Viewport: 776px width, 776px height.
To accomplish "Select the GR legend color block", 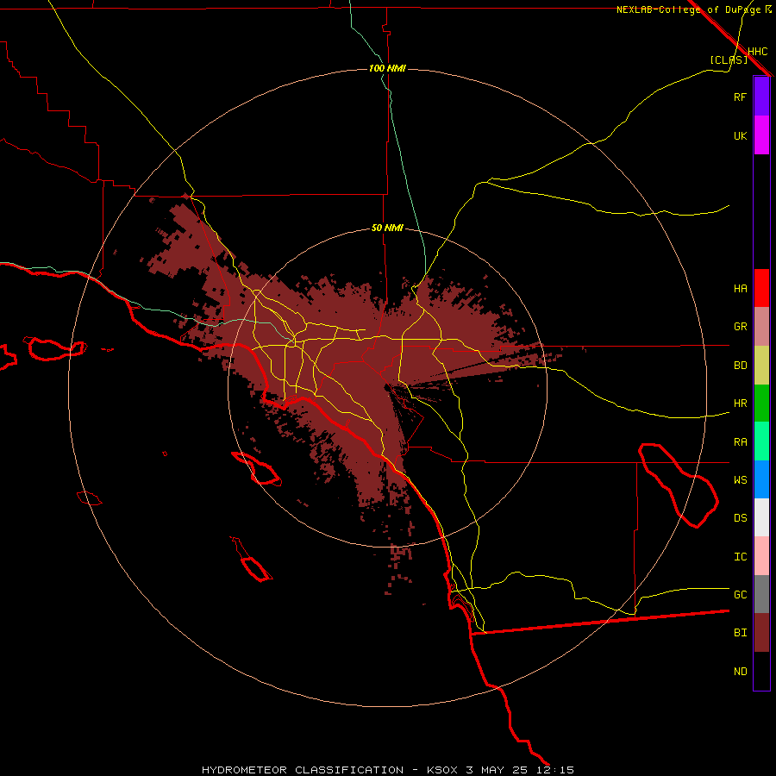I will pos(761,327).
